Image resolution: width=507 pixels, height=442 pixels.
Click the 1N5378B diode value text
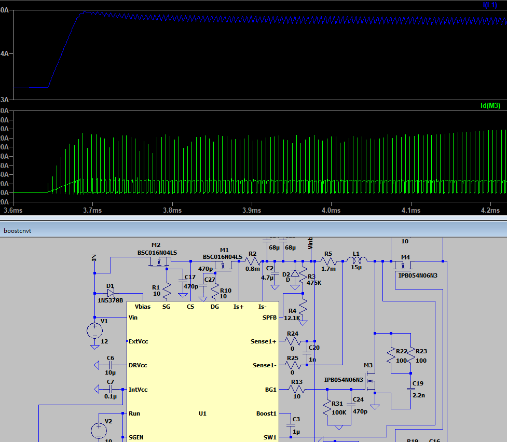tap(110, 300)
